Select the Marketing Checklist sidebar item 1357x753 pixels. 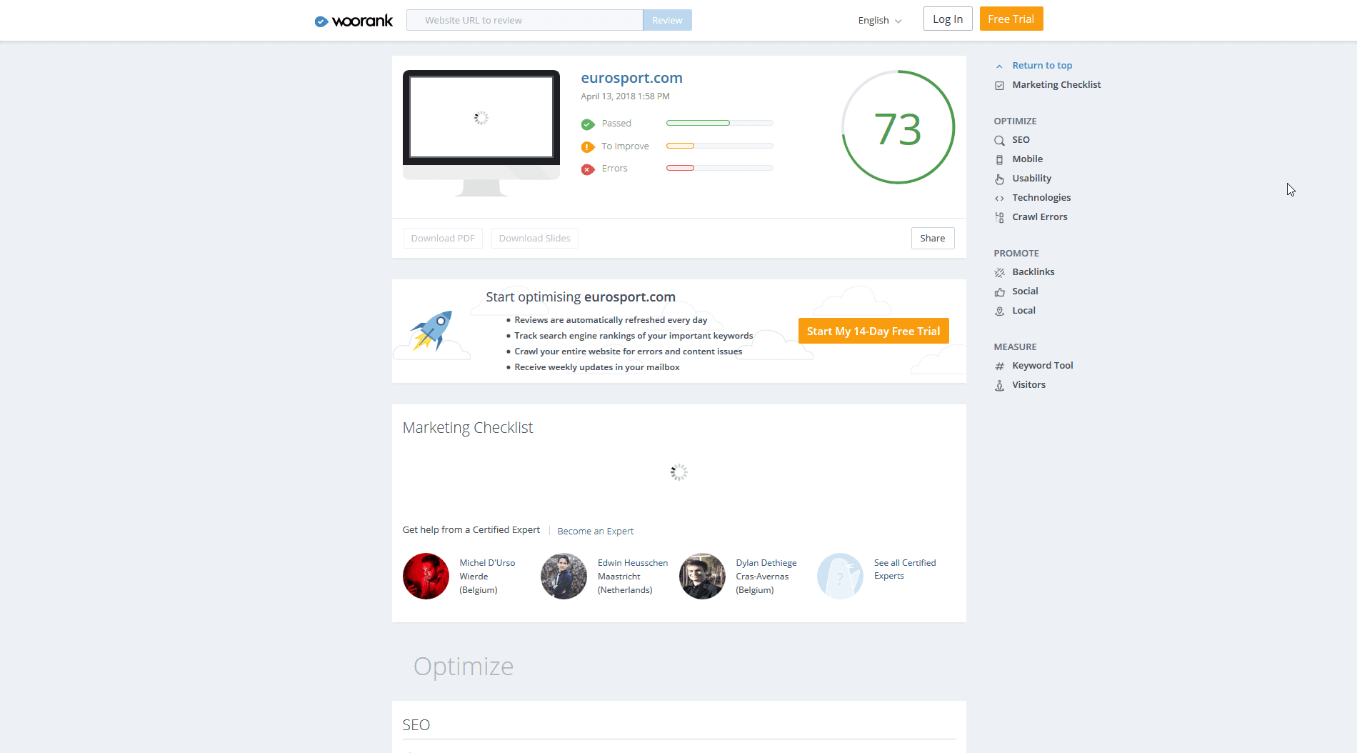1056,84
